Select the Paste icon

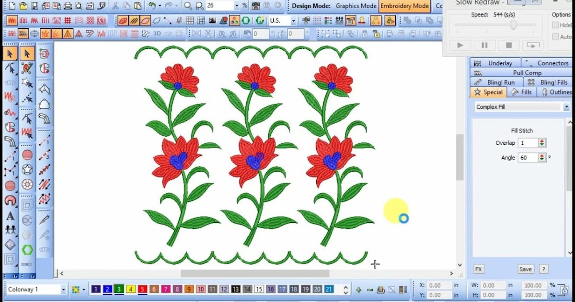(138, 4)
